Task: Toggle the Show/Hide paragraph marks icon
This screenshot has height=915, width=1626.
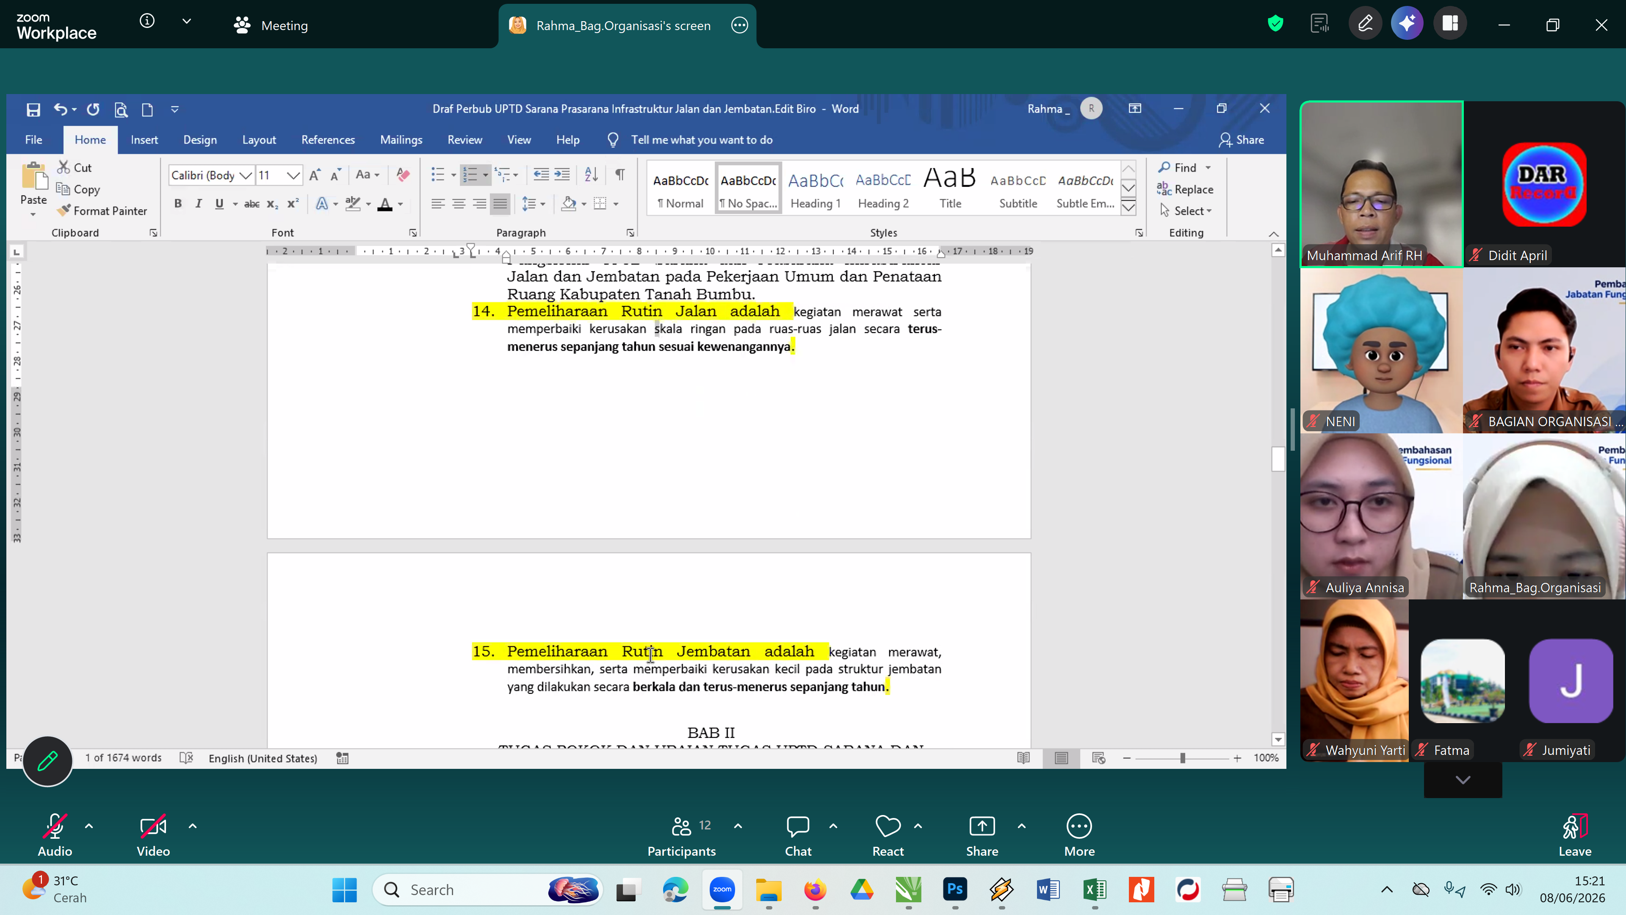Action: tap(620, 174)
